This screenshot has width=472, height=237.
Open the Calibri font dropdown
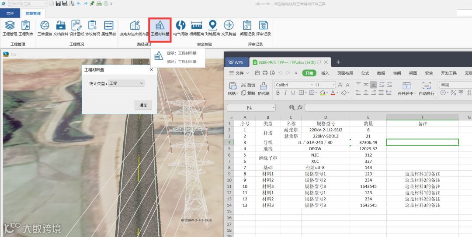(312, 85)
